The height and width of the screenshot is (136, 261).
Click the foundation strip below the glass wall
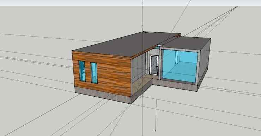177,85
